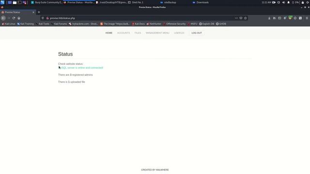The image size is (310, 174).
Task: Open MSFU bookmark
Action: click(x=192, y=24)
